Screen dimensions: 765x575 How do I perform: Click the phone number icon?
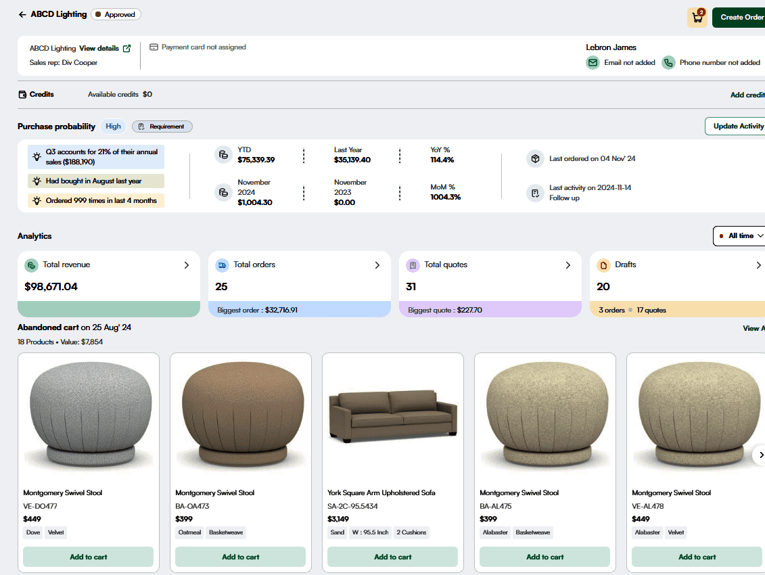[x=668, y=63]
